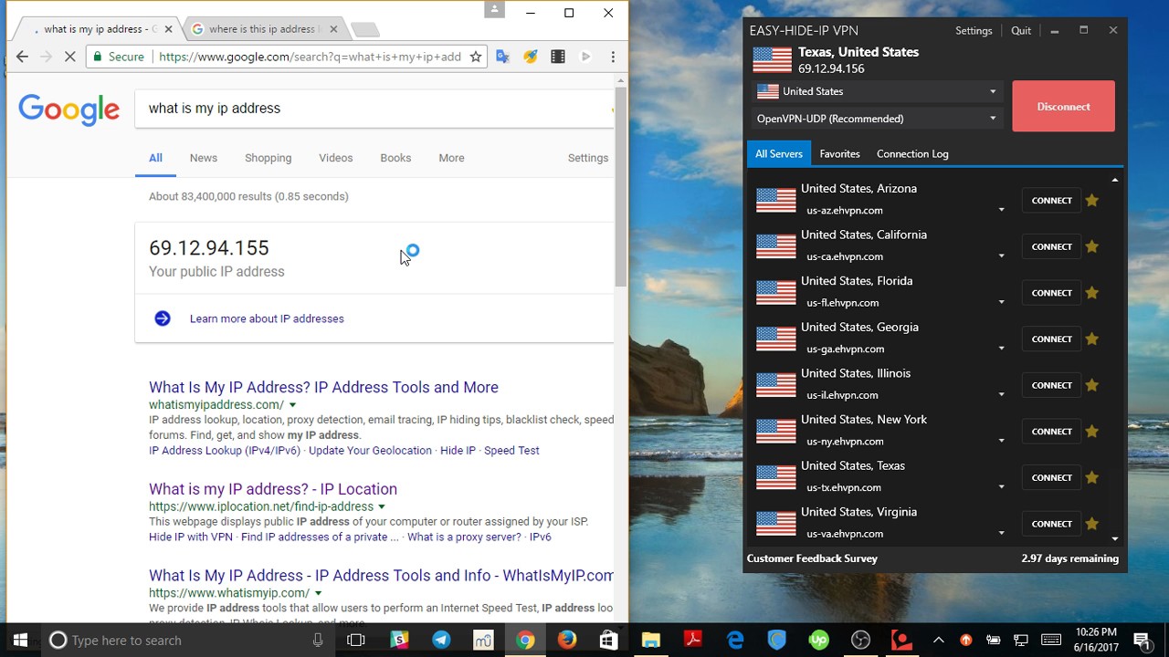Open 'Learn more about IP addresses' link
The image size is (1169, 657).
pos(267,318)
